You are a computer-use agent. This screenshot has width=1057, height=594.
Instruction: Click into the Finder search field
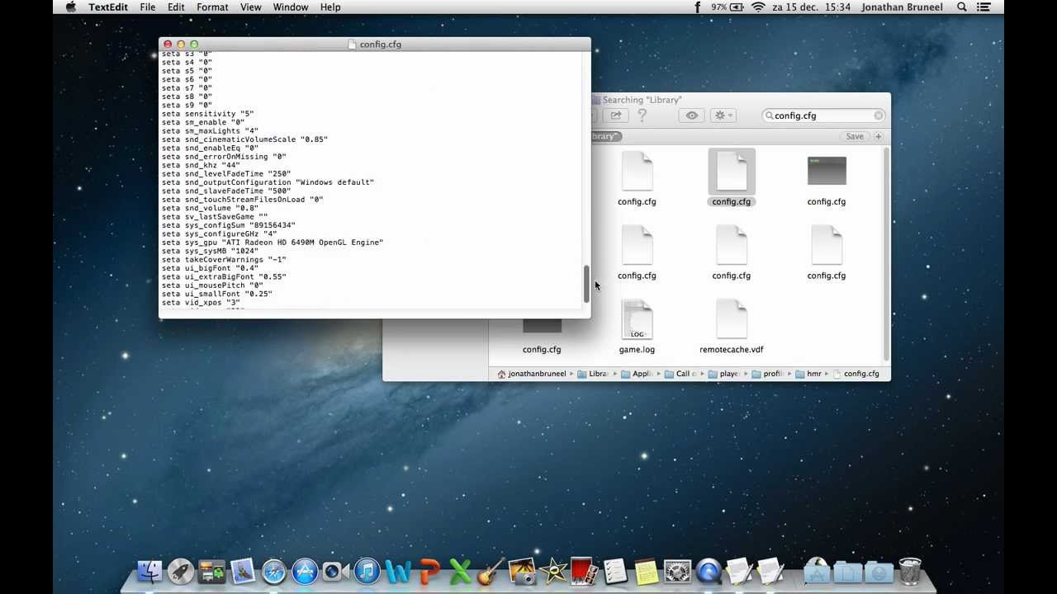[823, 115]
